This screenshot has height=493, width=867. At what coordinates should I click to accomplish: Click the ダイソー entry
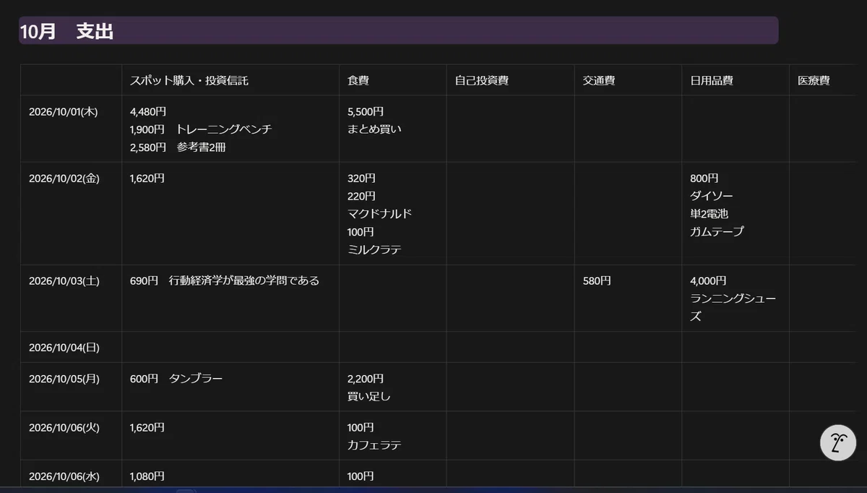[x=712, y=196]
